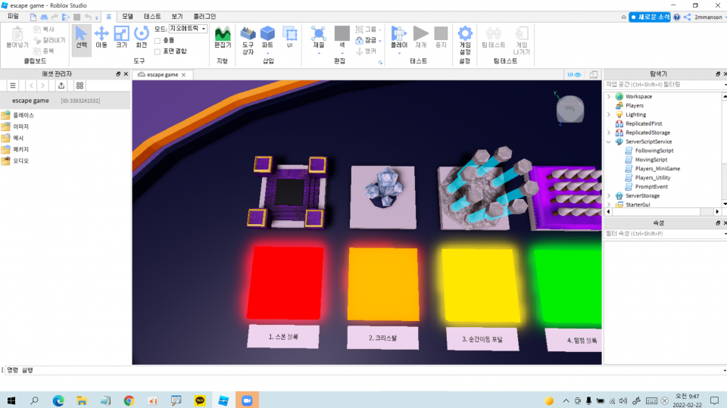Click 붙여넣기 paste icon
The width and height of the screenshot is (727, 408).
pyautogui.click(x=17, y=37)
